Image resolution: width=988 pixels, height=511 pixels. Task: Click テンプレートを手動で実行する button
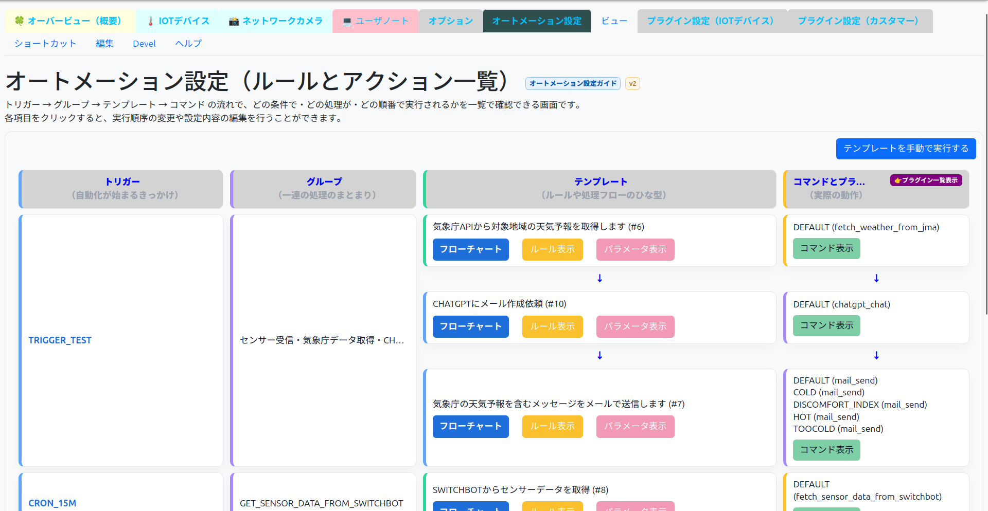pos(906,149)
